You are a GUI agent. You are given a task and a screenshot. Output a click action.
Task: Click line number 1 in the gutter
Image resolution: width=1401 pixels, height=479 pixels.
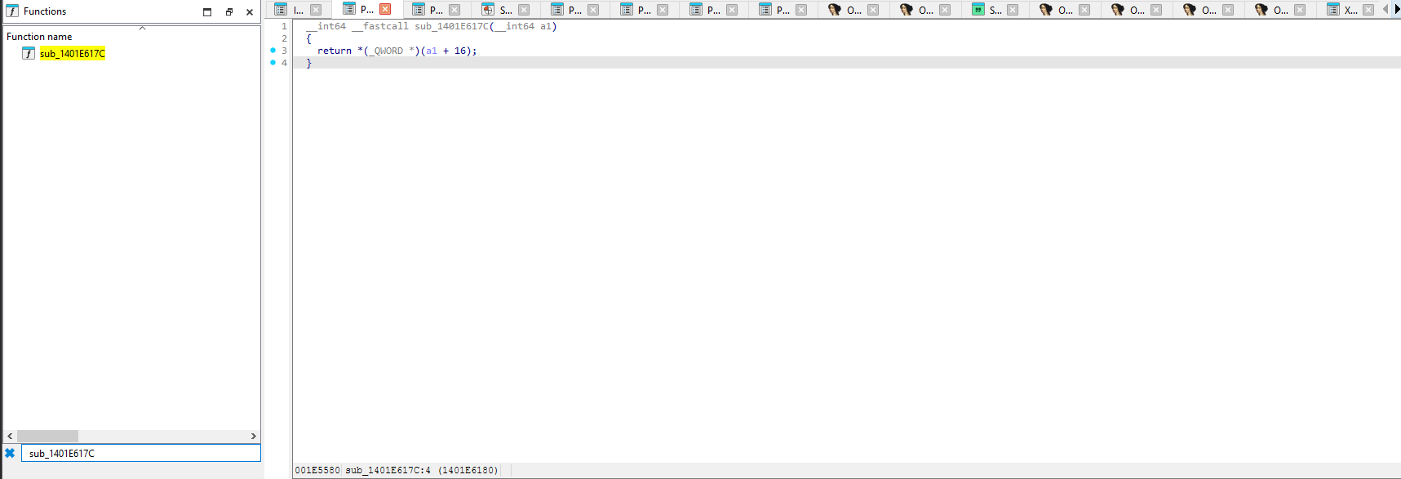285,26
